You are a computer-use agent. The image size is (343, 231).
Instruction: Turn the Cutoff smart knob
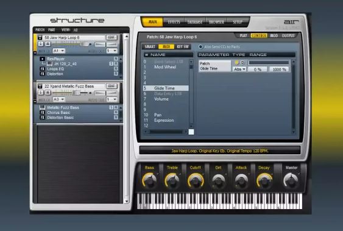point(196,181)
